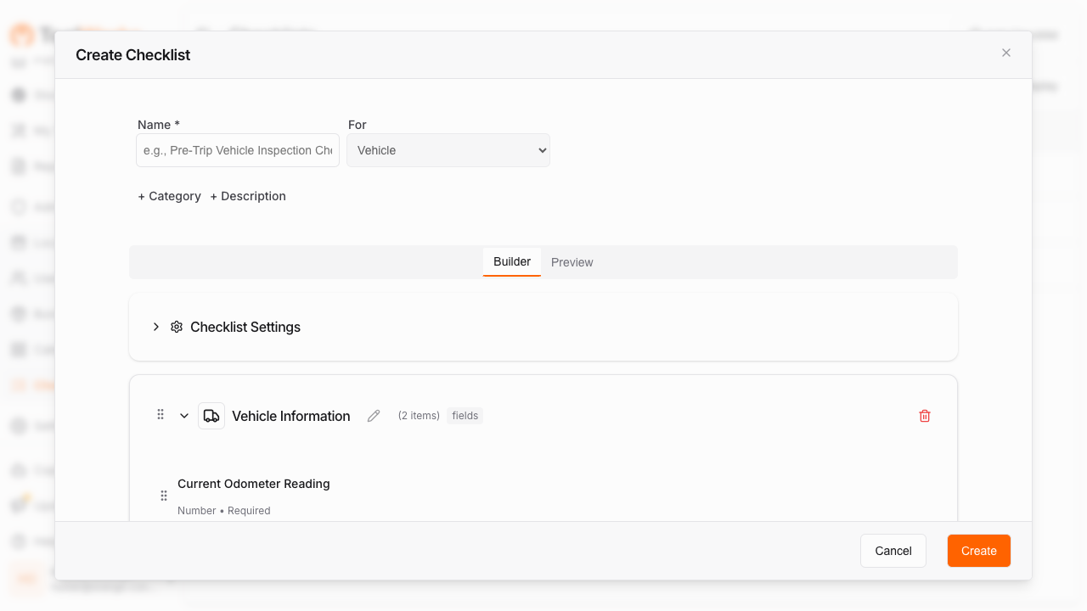This screenshot has width=1087, height=611.
Task: Click the Vehicle Information section title
Action: point(290,416)
